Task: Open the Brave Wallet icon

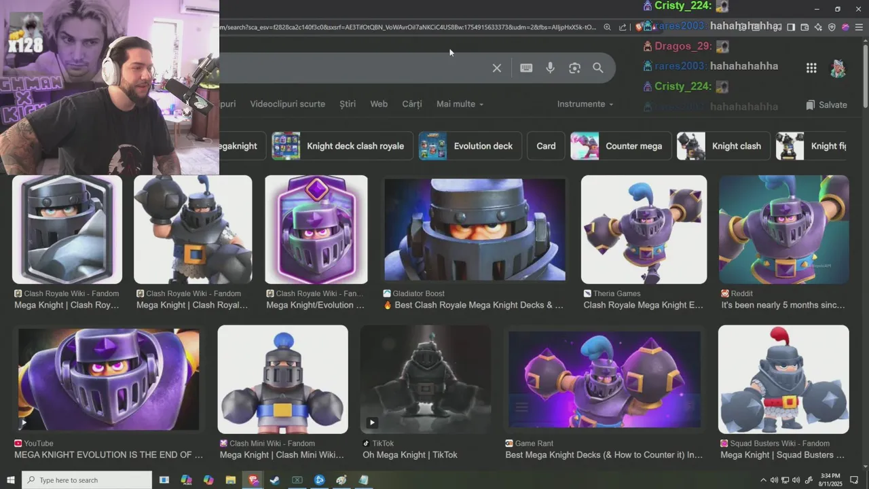Action: click(x=805, y=27)
